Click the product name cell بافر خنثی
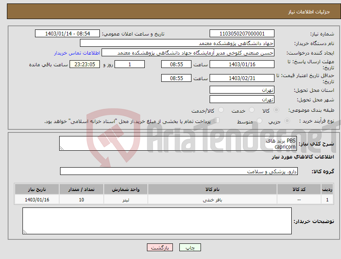The width and height of the screenshot is (341, 259). [x=212, y=200]
